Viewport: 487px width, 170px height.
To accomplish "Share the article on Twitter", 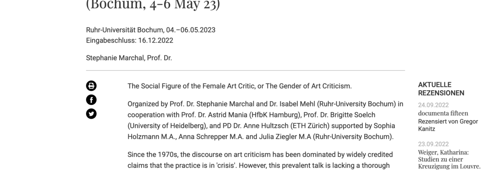I will [91, 114].
